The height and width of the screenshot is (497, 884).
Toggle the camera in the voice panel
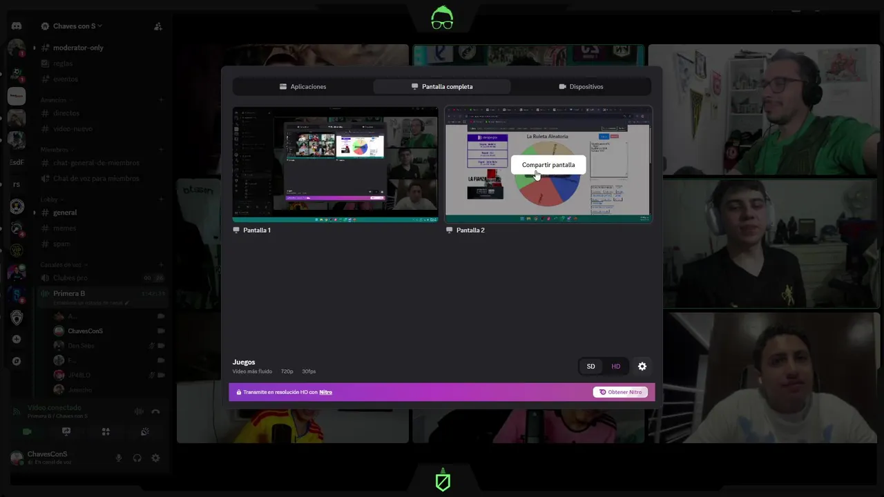(27, 431)
